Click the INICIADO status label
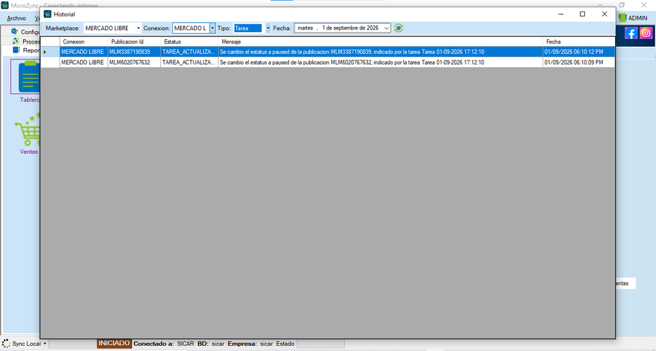 [114, 343]
